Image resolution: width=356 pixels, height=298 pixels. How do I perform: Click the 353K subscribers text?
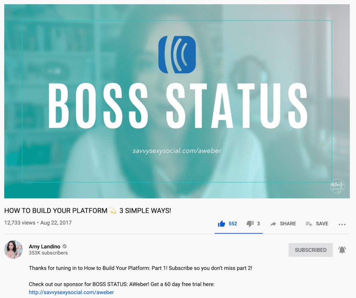point(48,253)
